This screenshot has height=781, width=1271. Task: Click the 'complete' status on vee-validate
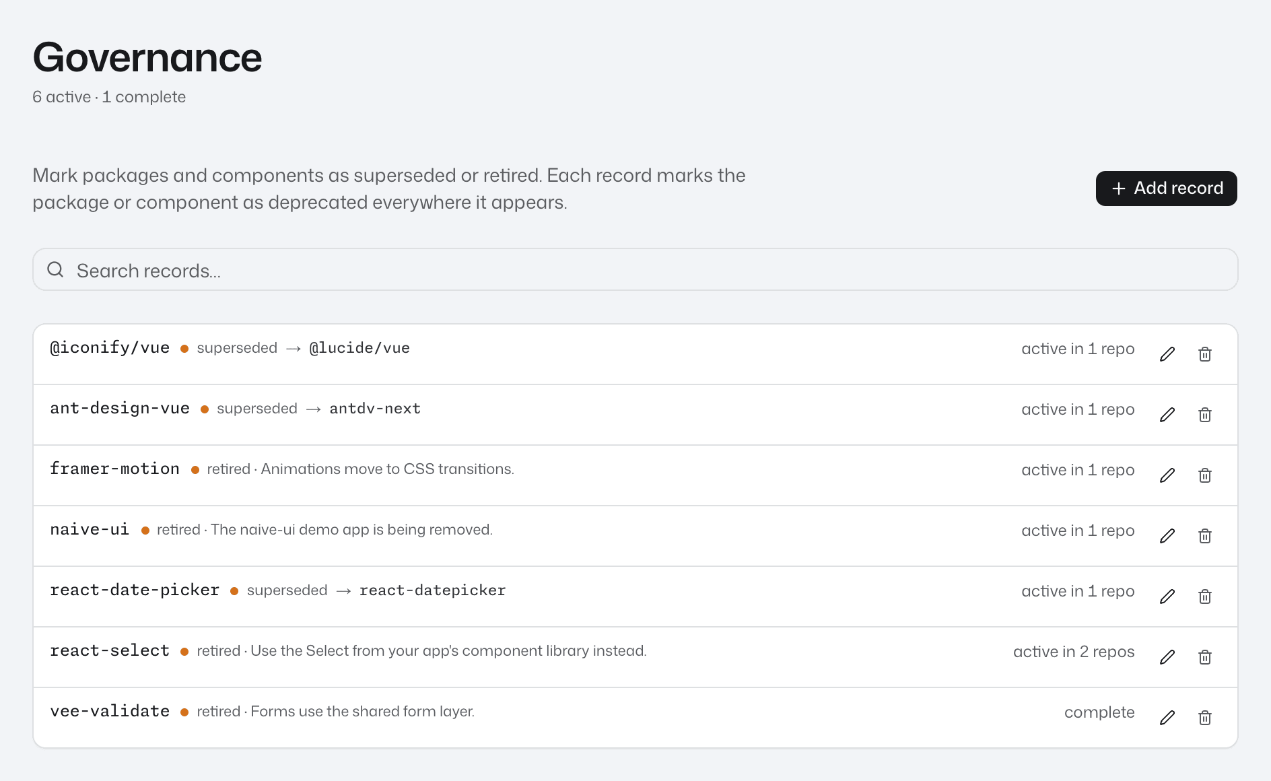coord(1099,712)
